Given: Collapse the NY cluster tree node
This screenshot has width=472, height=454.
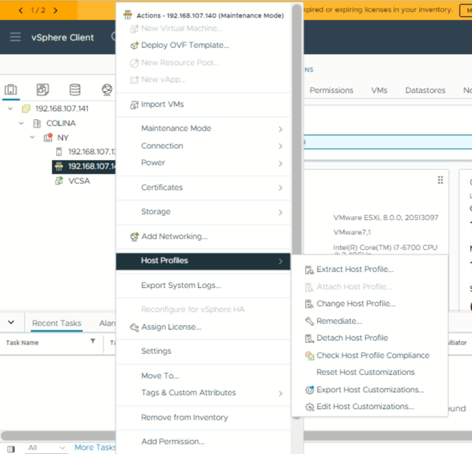Looking at the screenshot, I should pyautogui.click(x=32, y=137).
